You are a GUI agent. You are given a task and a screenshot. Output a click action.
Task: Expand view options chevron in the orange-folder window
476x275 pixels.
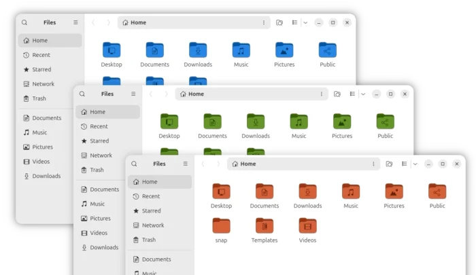click(415, 164)
